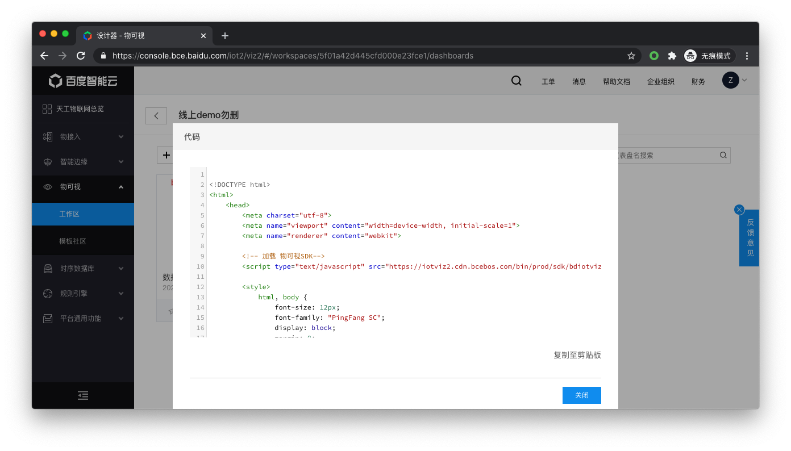This screenshot has width=791, height=451.
Task: Click the search magnifier in top bar
Action: click(x=517, y=81)
